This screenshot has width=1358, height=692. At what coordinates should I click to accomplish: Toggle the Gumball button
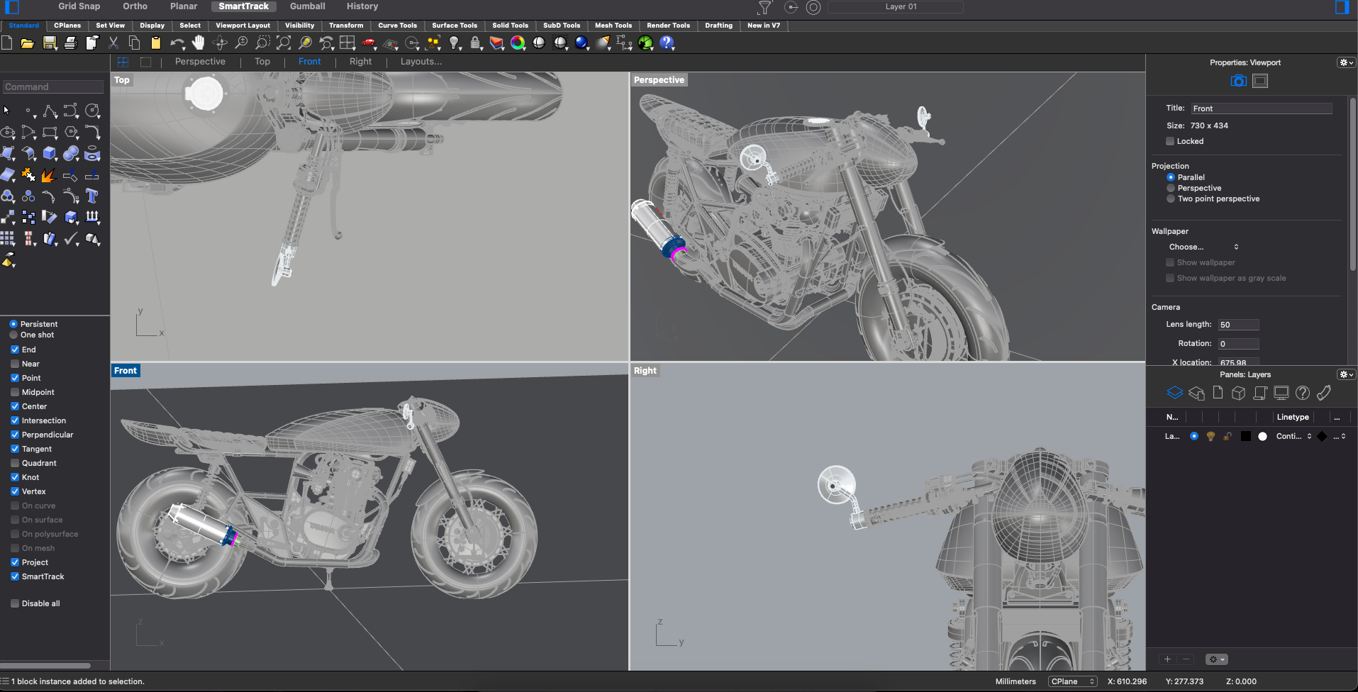pyautogui.click(x=307, y=6)
